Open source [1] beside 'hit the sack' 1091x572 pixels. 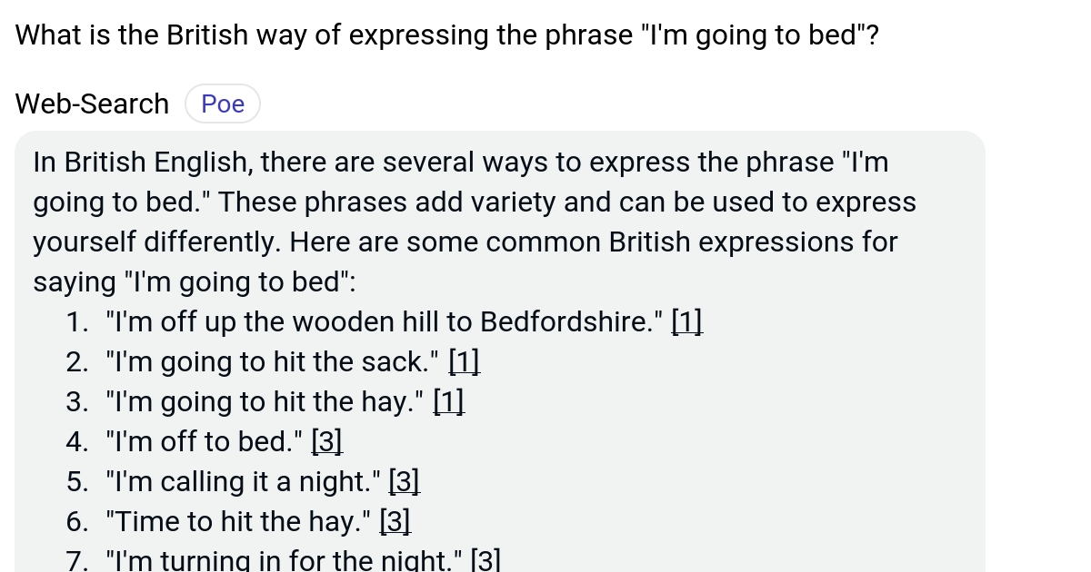(x=465, y=360)
